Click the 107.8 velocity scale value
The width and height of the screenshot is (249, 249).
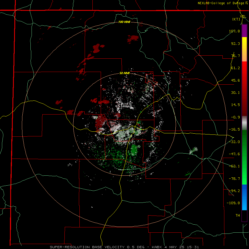(234, 31)
